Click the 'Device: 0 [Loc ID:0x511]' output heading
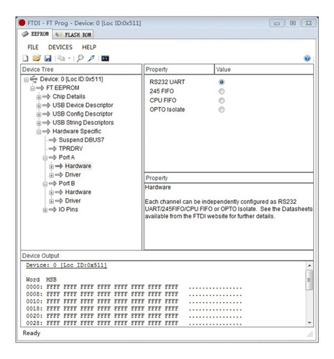The height and width of the screenshot is (359, 334). [x=66, y=265]
